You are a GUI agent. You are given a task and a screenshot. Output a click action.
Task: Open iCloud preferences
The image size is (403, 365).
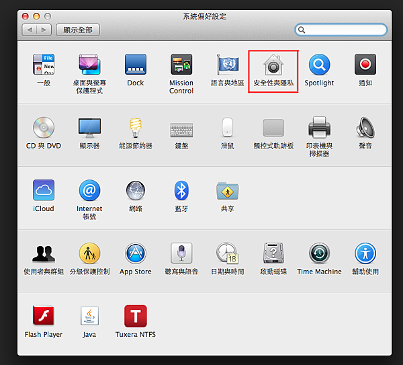[x=44, y=190]
